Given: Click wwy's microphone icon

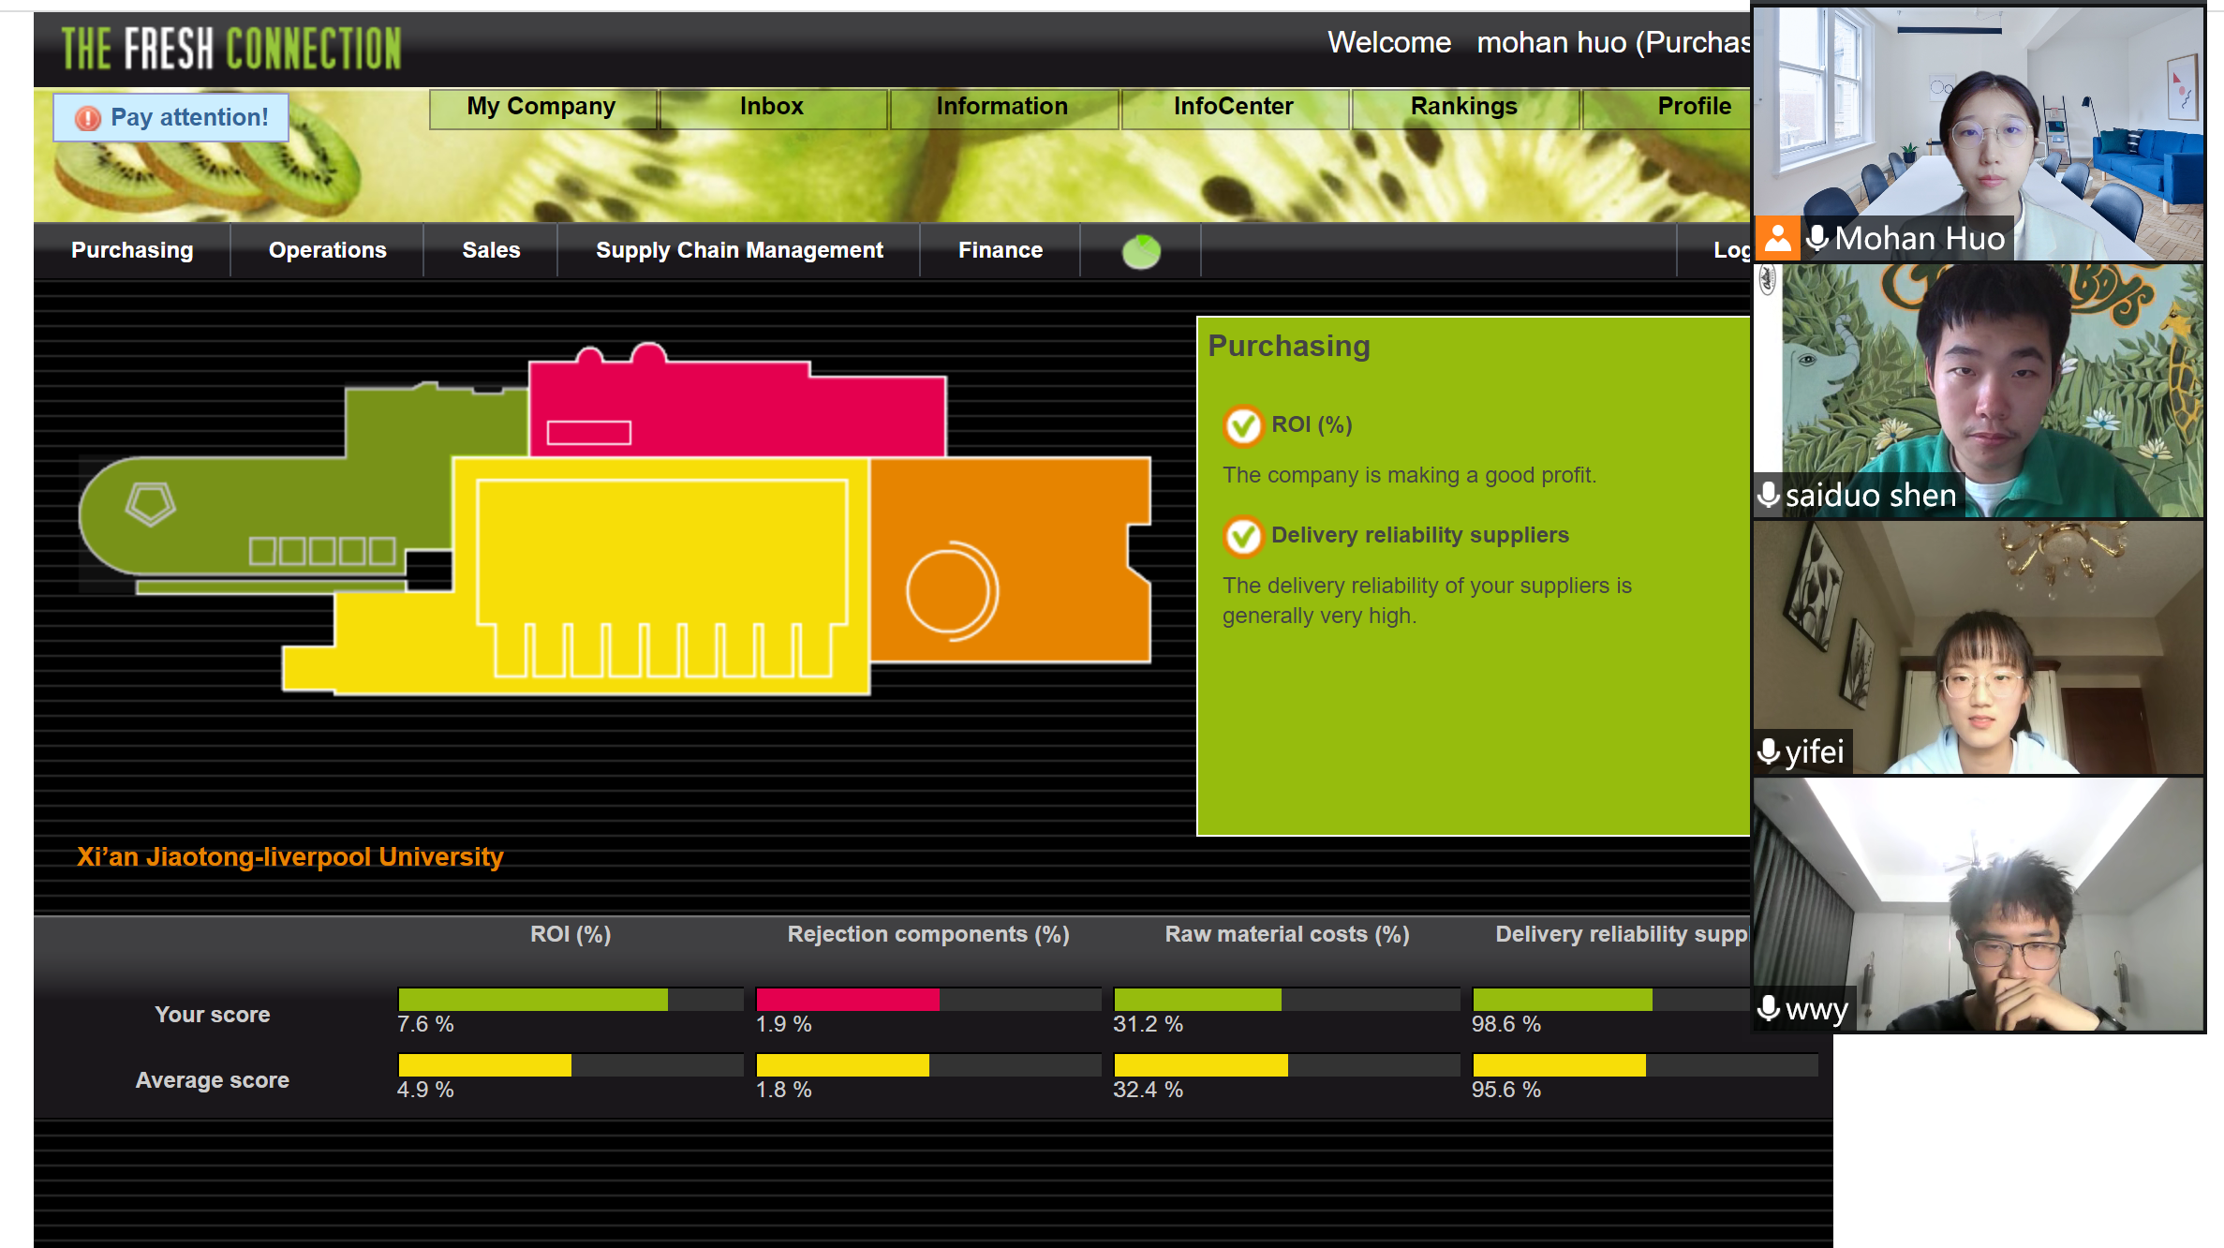Looking at the screenshot, I should [1768, 1009].
